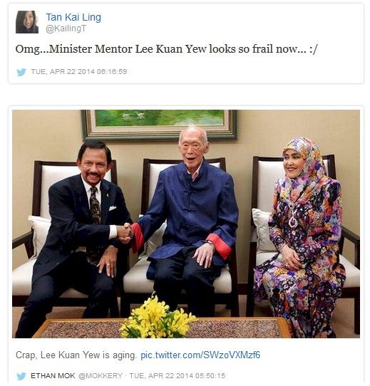This screenshot has width=370, height=386.
Task: Select the 'Omg...Minister Mentor' tweet text
Action: tap(167, 49)
